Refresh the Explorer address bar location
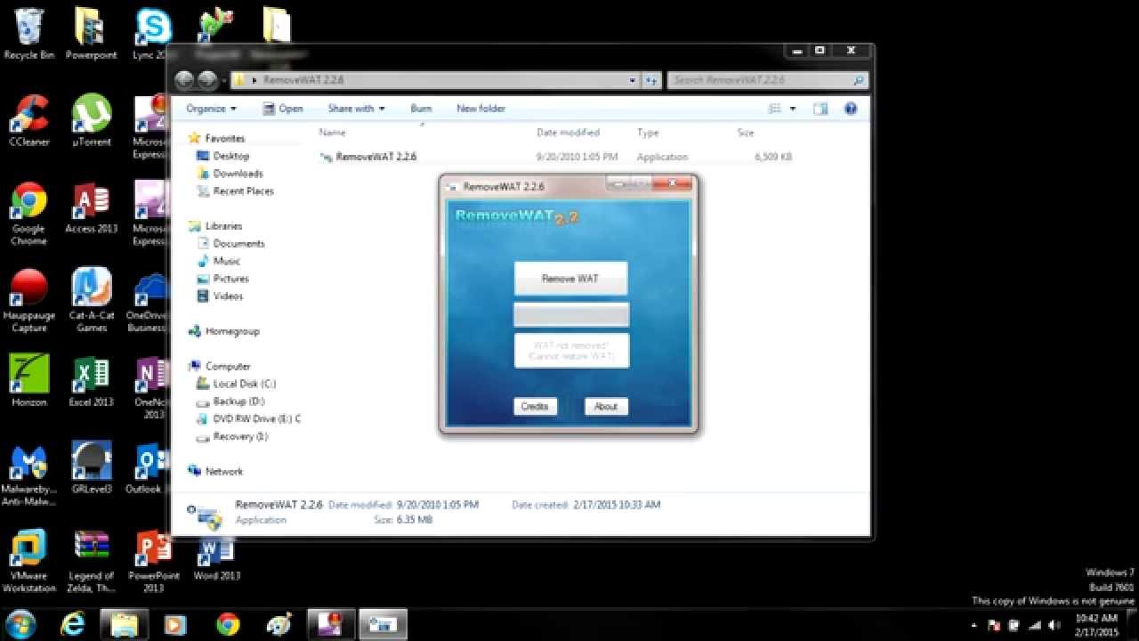The image size is (1139, 641). tap(650, 80)
